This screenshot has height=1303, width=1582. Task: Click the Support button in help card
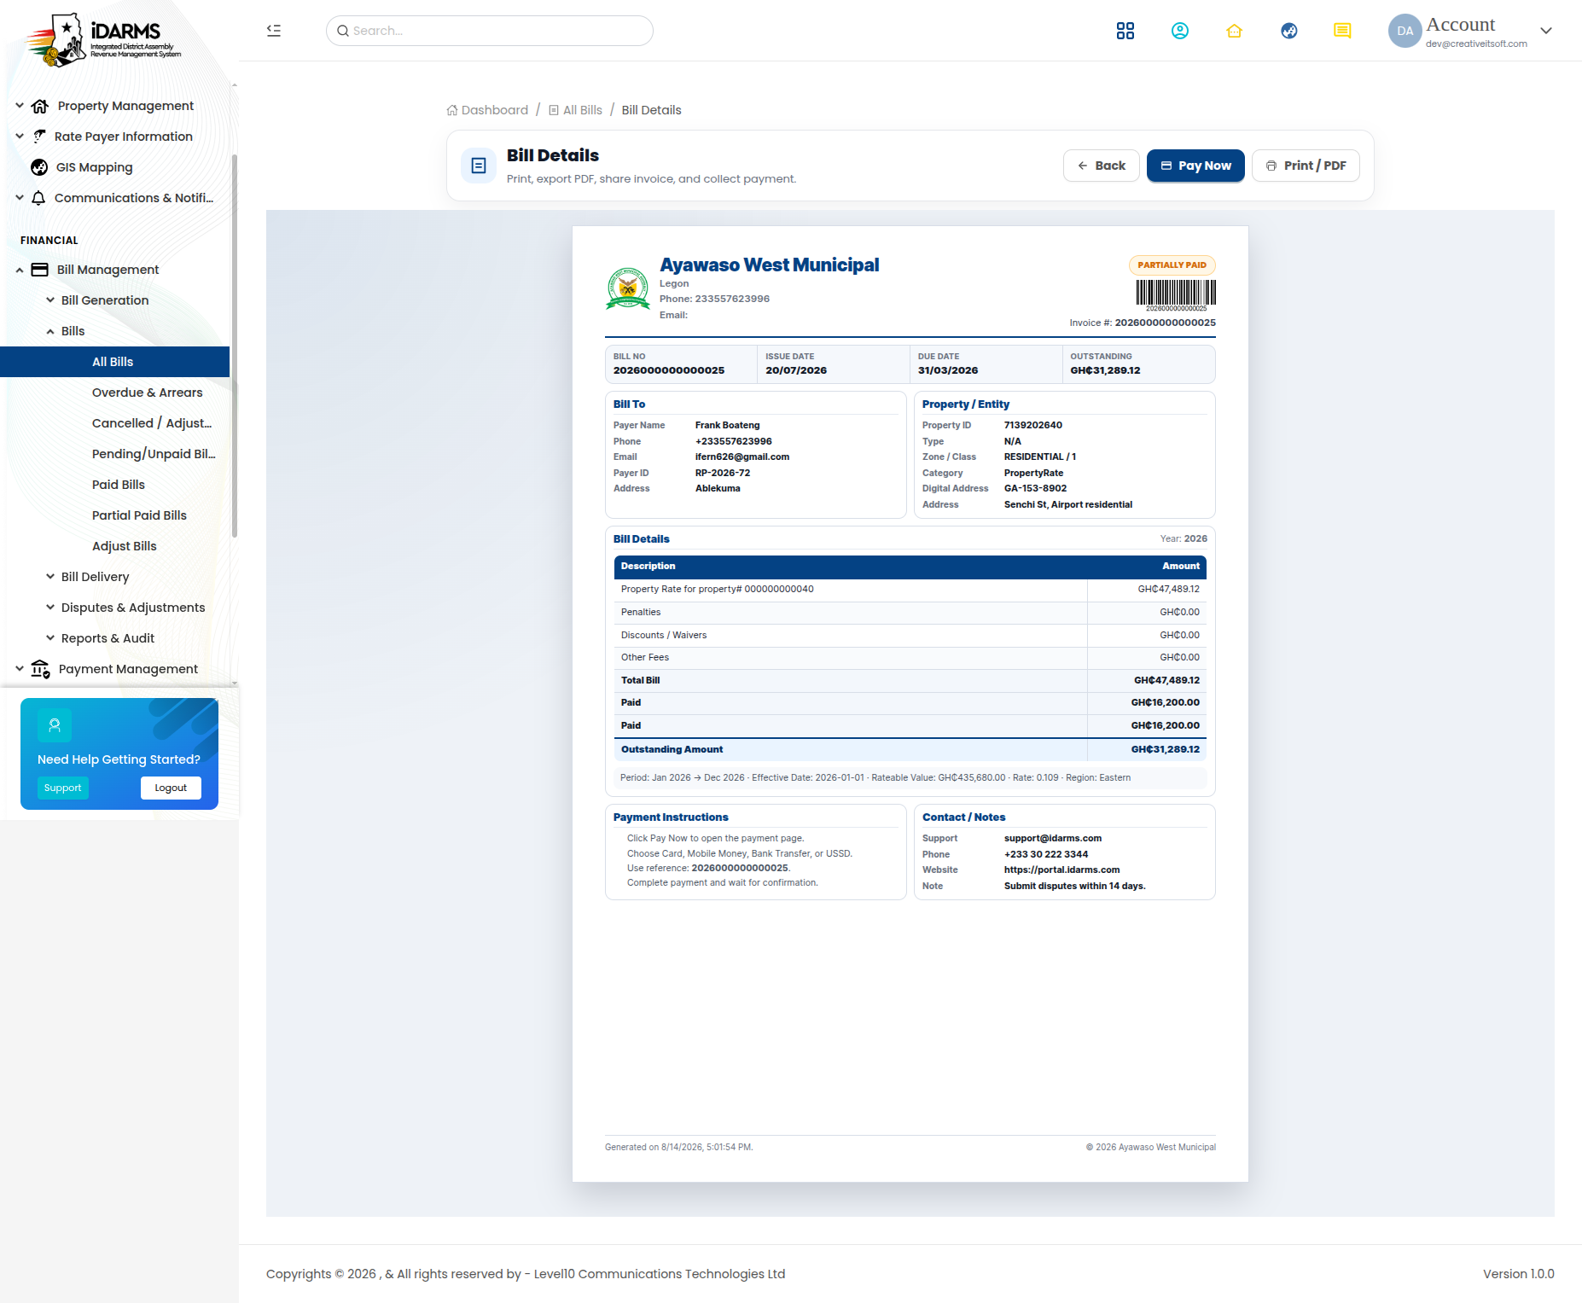[63, 788]
